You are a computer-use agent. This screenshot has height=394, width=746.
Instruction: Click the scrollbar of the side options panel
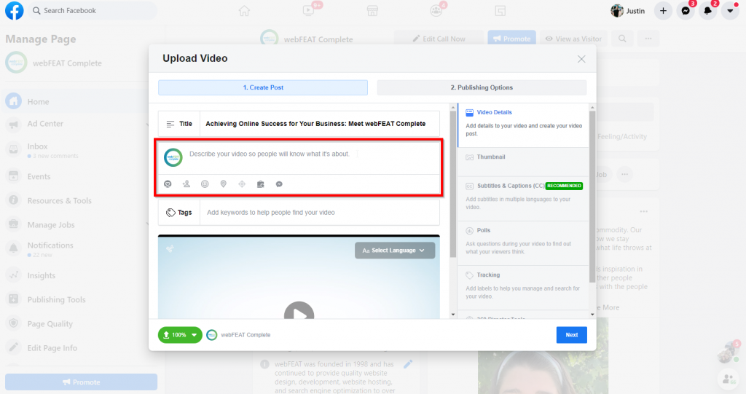[x=592, y=195]
